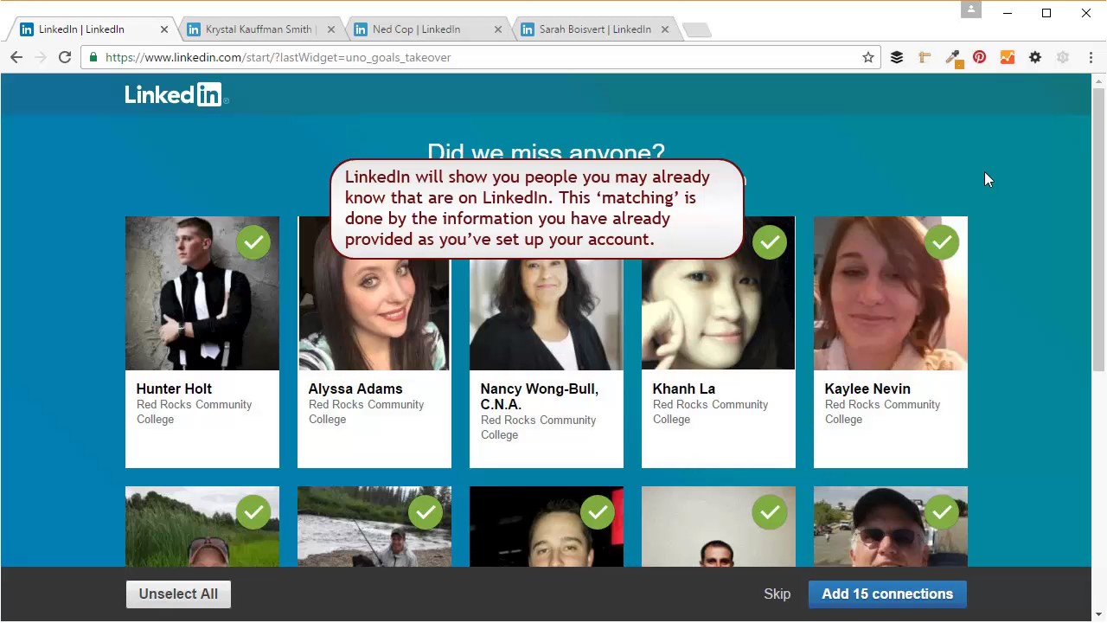Uncheck the sunglasses man's green checkmark
The height and width of the screenshot is (623, 1107).
tap(942, 512)
